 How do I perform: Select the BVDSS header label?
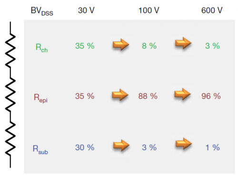click(x=42, y=11)
